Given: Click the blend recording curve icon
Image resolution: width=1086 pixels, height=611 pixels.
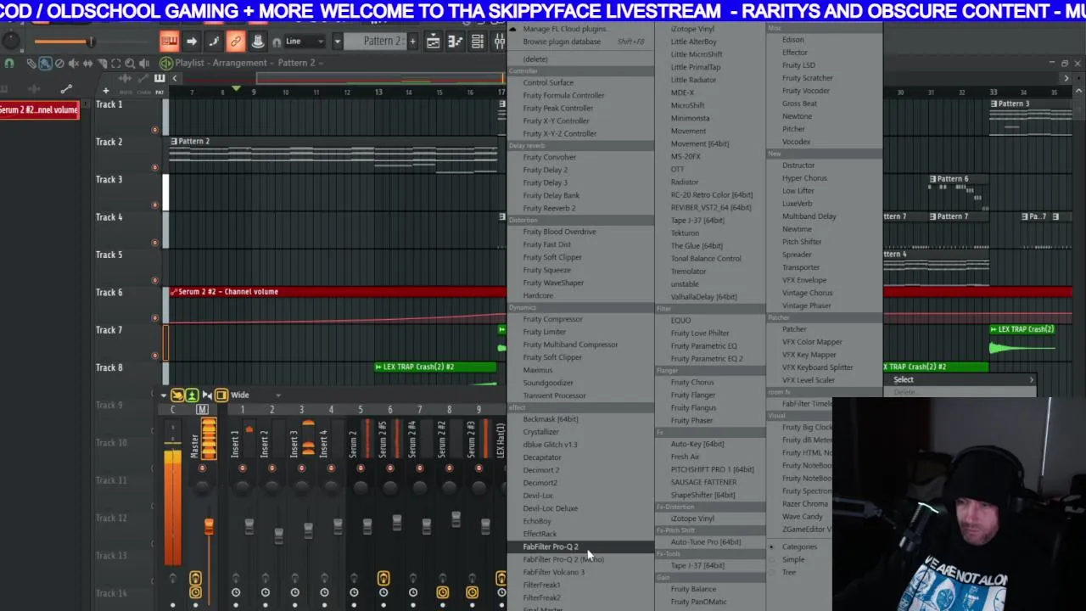Looking at the screenshot, I should (214, 41).
